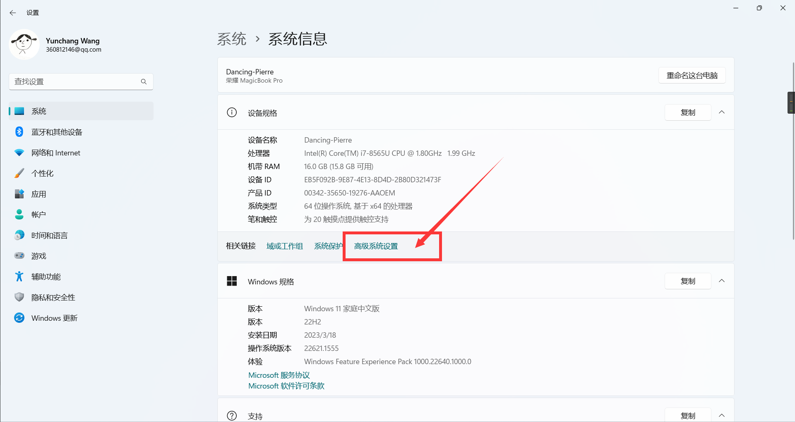Select 游戏 in sidebar
The width and height of the screenshot is (795, 422).
tap(81, 256)
